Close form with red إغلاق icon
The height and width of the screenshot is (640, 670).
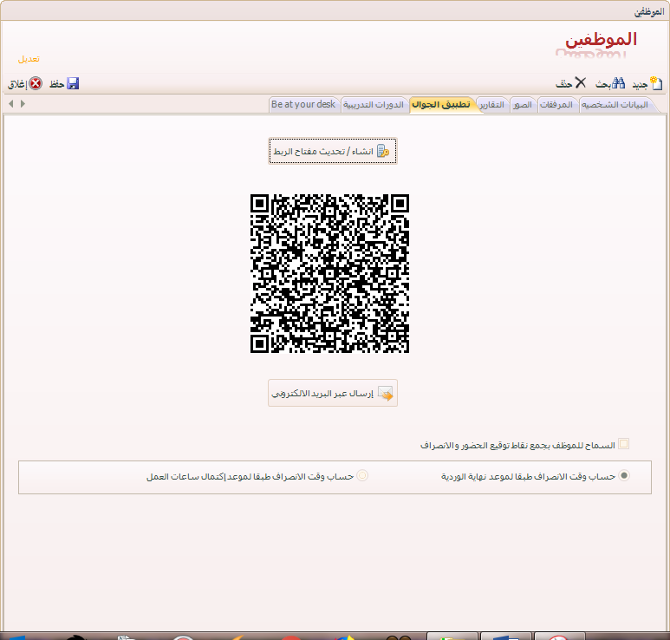(36, 83)
